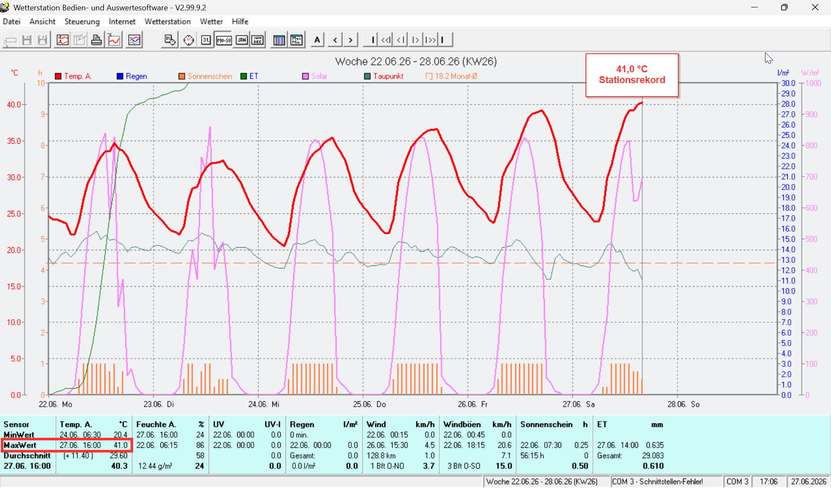Open the red chart-frame icon
The height and width of the screenshot is (488, 831).
point(63,40)
